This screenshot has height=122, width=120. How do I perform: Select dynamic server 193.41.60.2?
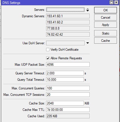(68, 22)
